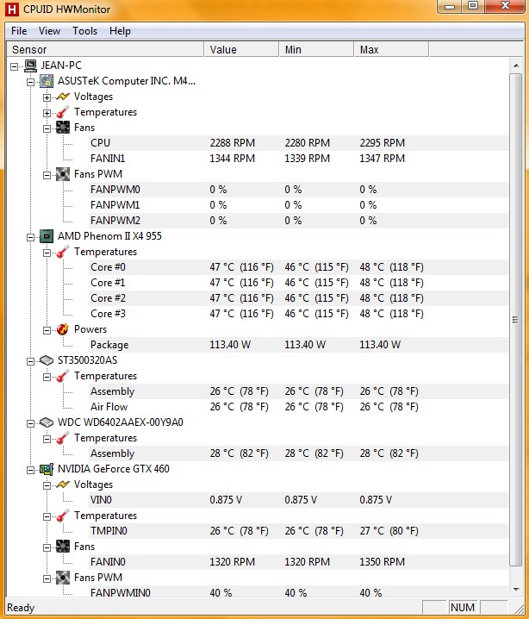
Task: Collapse the ASUSTeK Computer node
Action: tap(30, 82)
